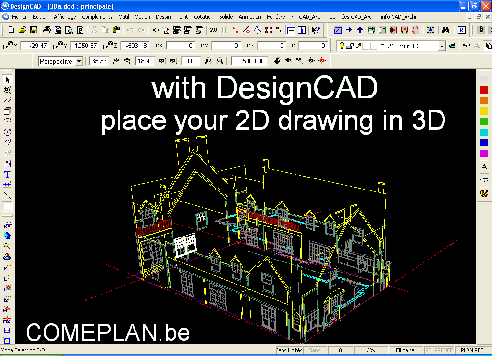Select the Text tool T

pos(8,174)
